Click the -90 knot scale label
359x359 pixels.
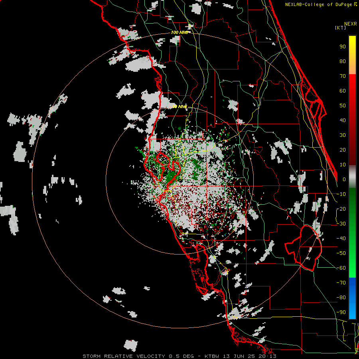(x=341, y=312)
